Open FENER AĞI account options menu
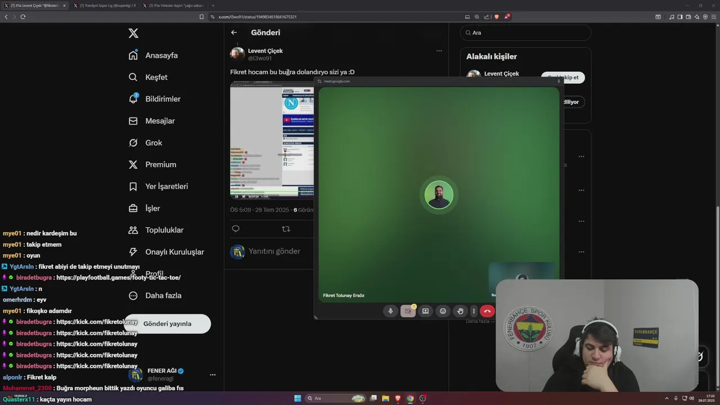This screenshot has height=405, width=720. pyautogui.click(x=213, y=375)
